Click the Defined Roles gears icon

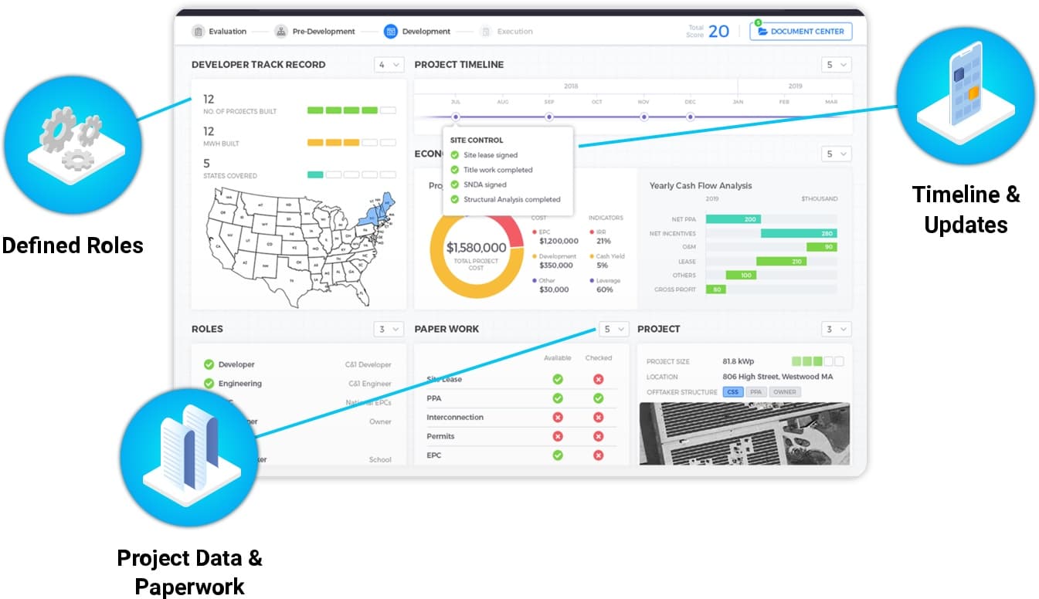(72, 144)
